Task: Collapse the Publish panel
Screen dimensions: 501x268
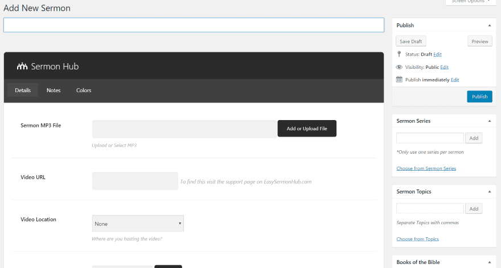Action: (490, 25)
